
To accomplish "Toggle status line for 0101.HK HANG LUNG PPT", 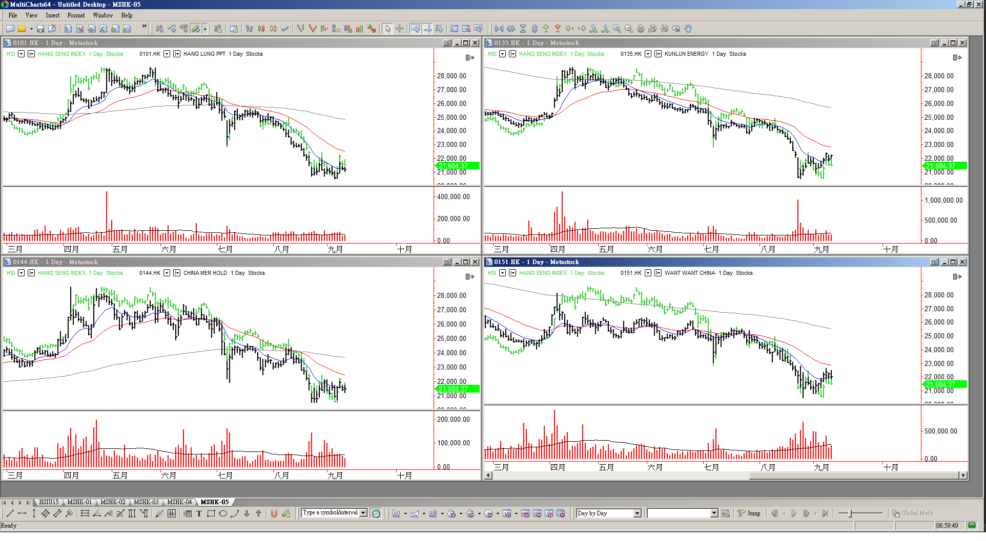I will 177,54.
